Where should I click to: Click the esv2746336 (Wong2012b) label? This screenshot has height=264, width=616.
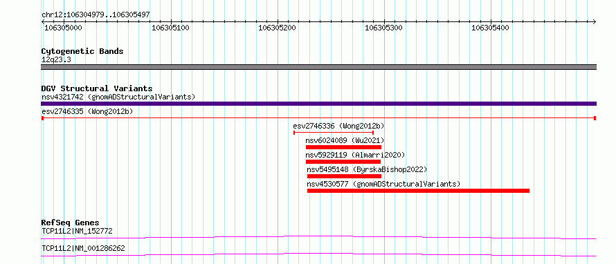338,126
